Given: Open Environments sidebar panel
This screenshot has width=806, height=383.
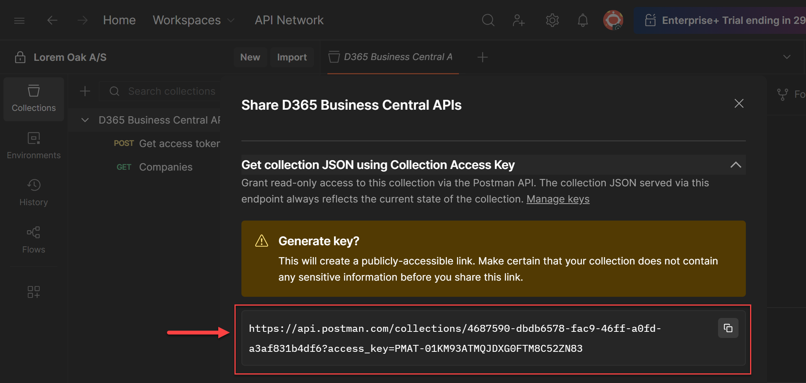Looking at the screenshot, I should click(x=34, y=146).
